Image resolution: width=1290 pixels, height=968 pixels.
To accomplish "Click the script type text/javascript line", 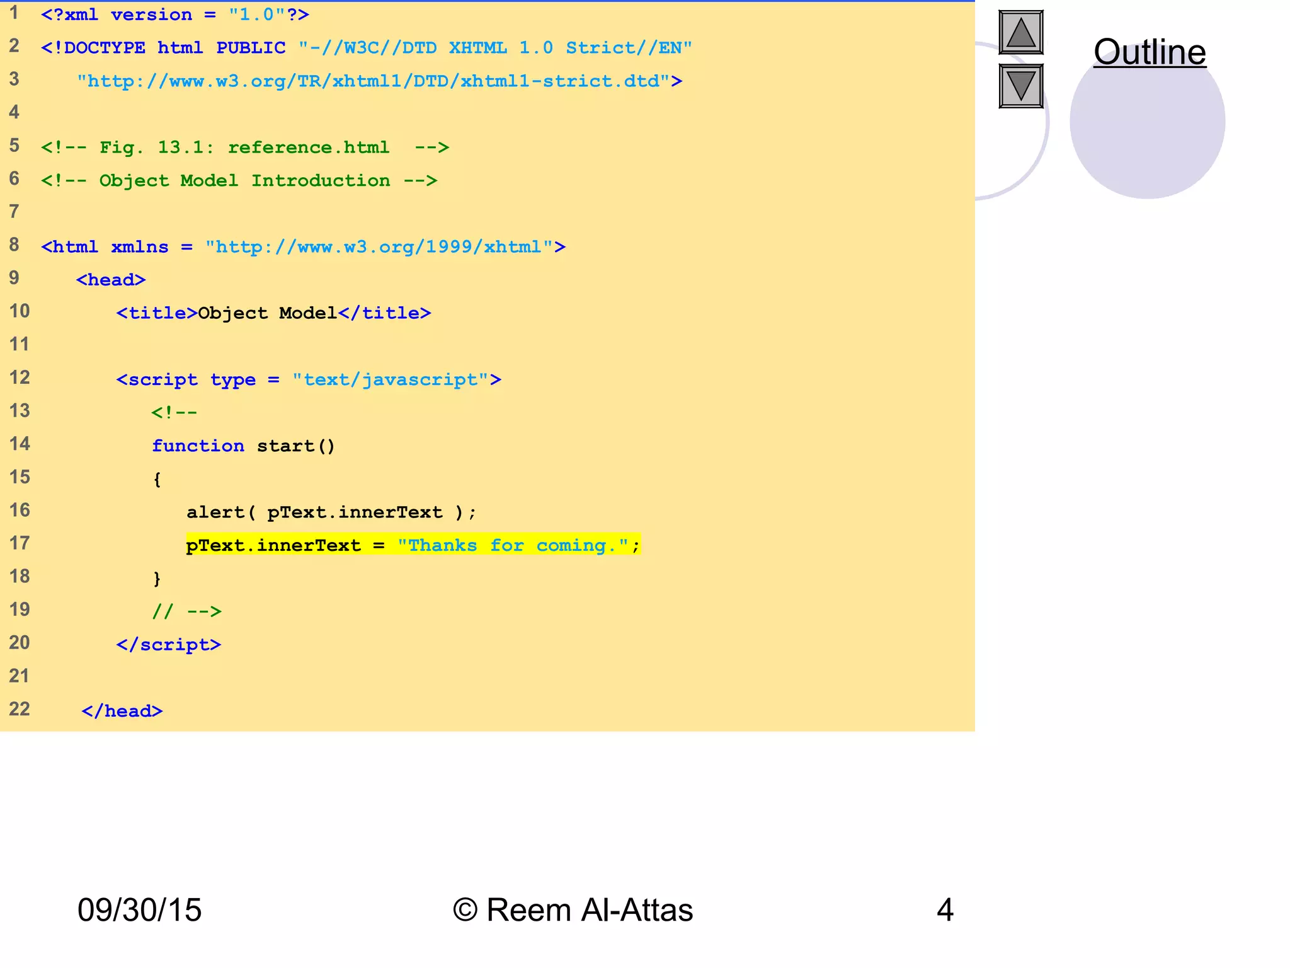I will tap(309, 379).
